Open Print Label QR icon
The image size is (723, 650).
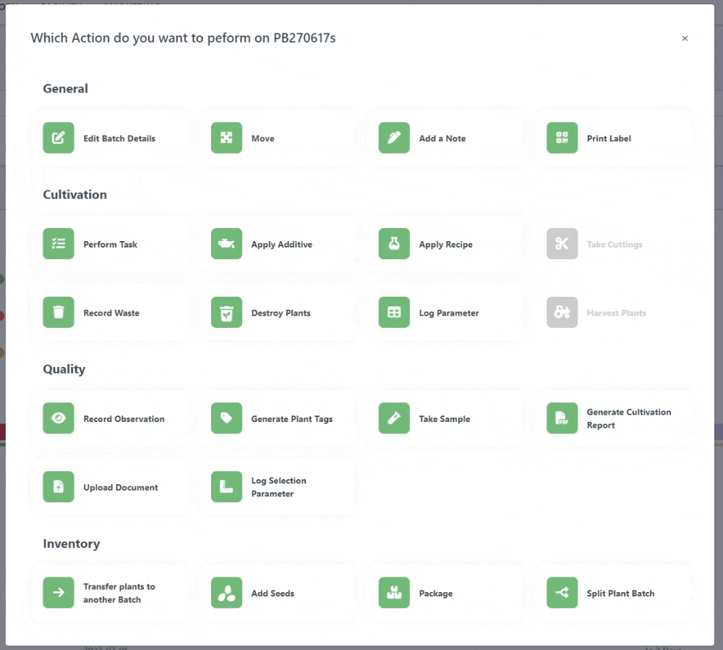pyautogui.click(x=562, y=138)
